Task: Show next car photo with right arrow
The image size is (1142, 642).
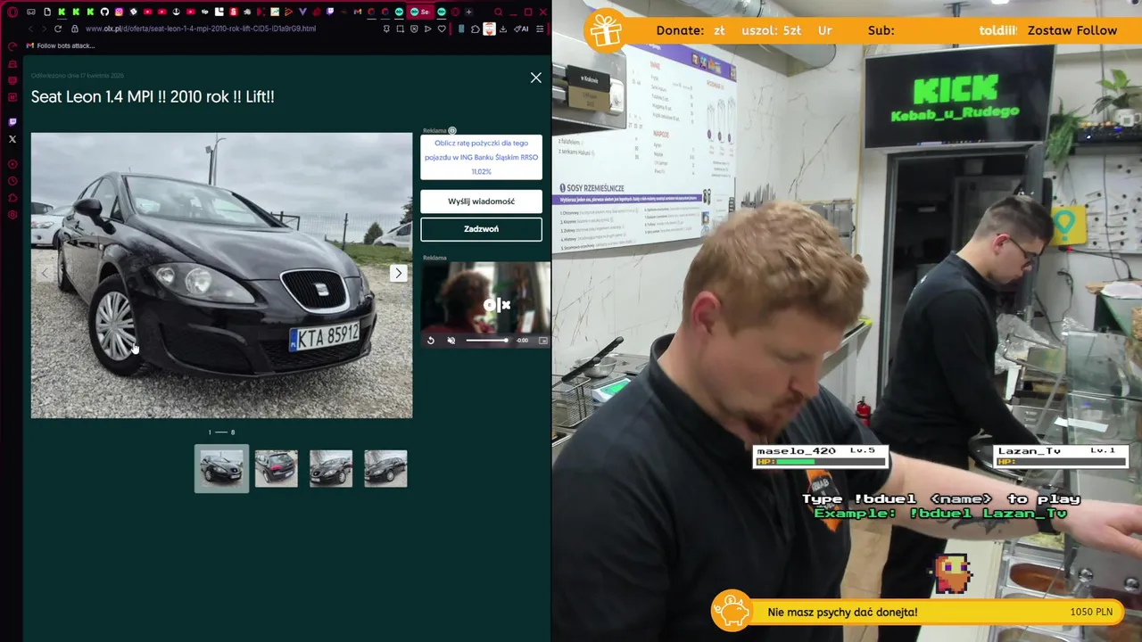Action: click(398, 273)
